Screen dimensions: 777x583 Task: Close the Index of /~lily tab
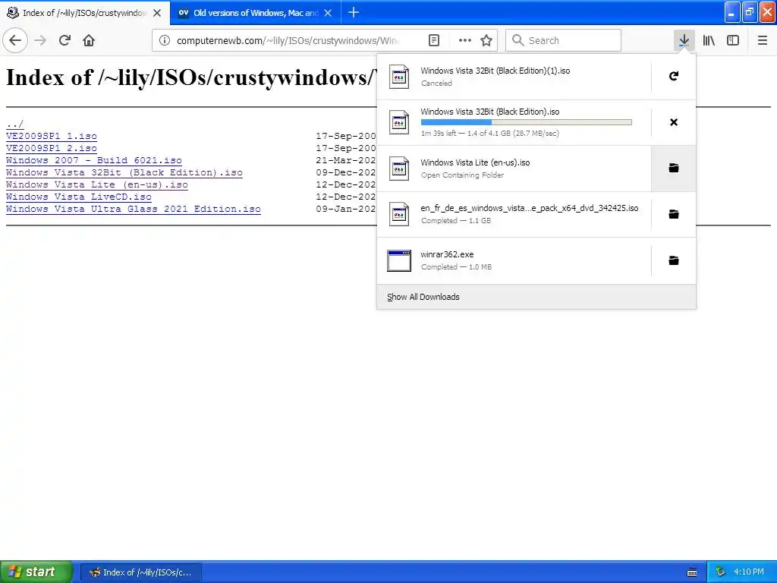tap(157, 13)
